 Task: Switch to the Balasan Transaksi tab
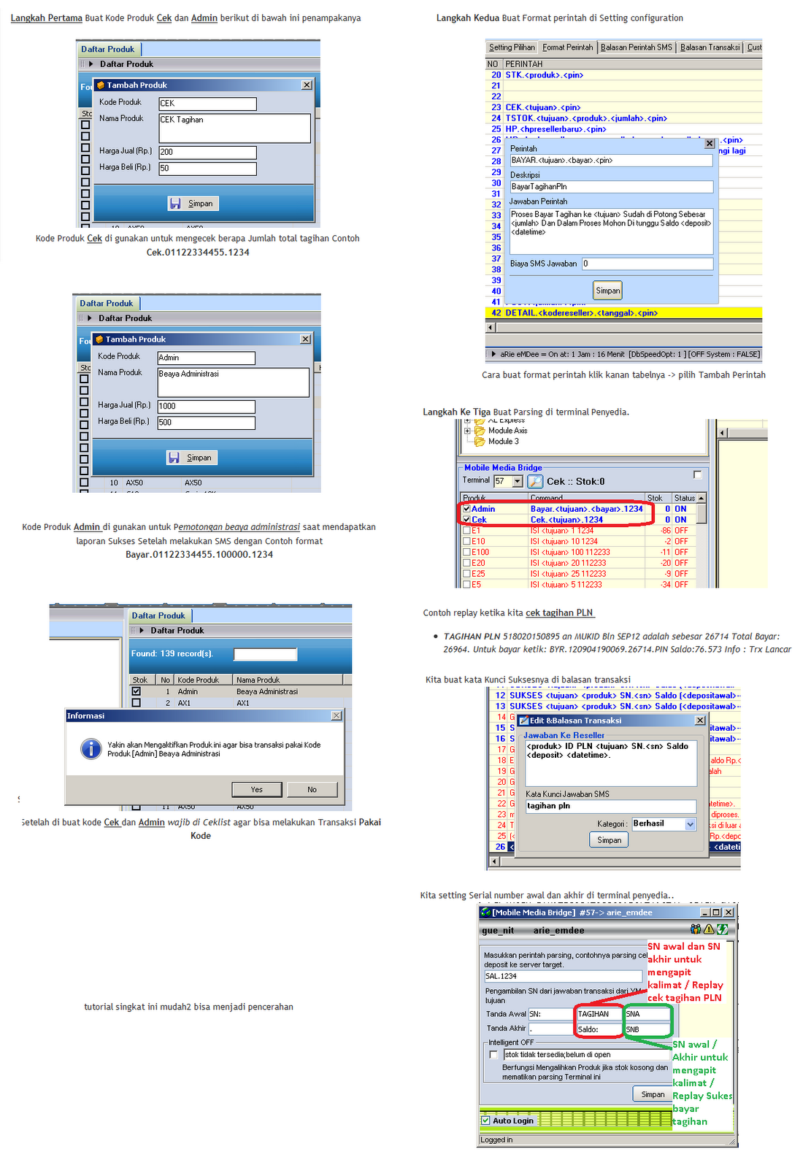point(710,47)
